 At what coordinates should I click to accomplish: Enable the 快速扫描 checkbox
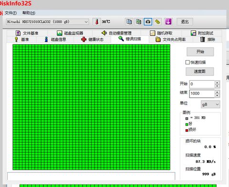[187, 62]
